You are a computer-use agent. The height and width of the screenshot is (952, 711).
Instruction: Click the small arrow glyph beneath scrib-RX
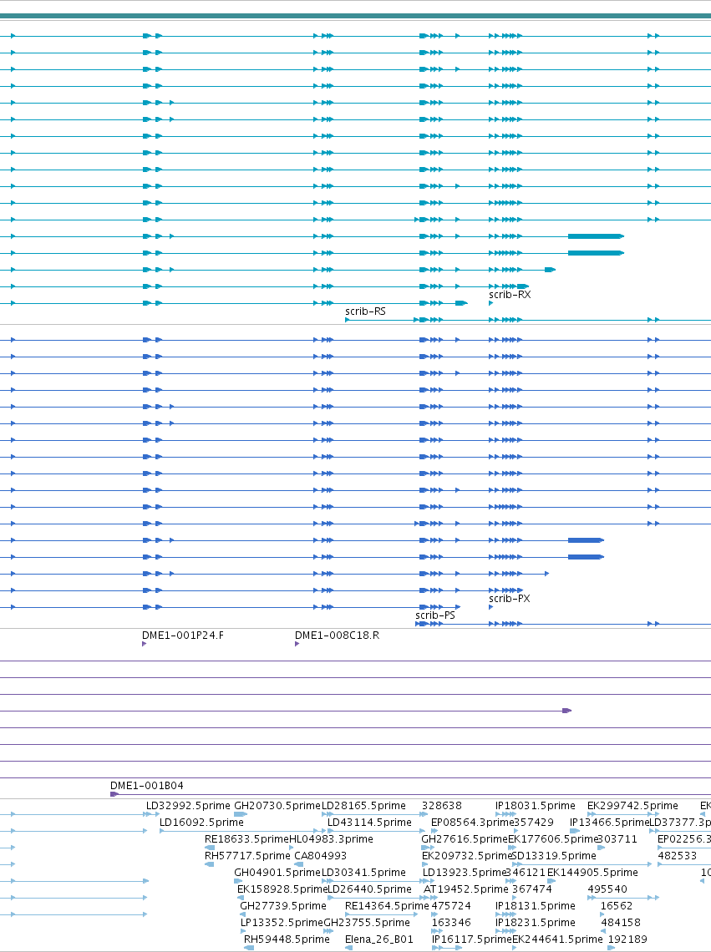coord(491,303)
